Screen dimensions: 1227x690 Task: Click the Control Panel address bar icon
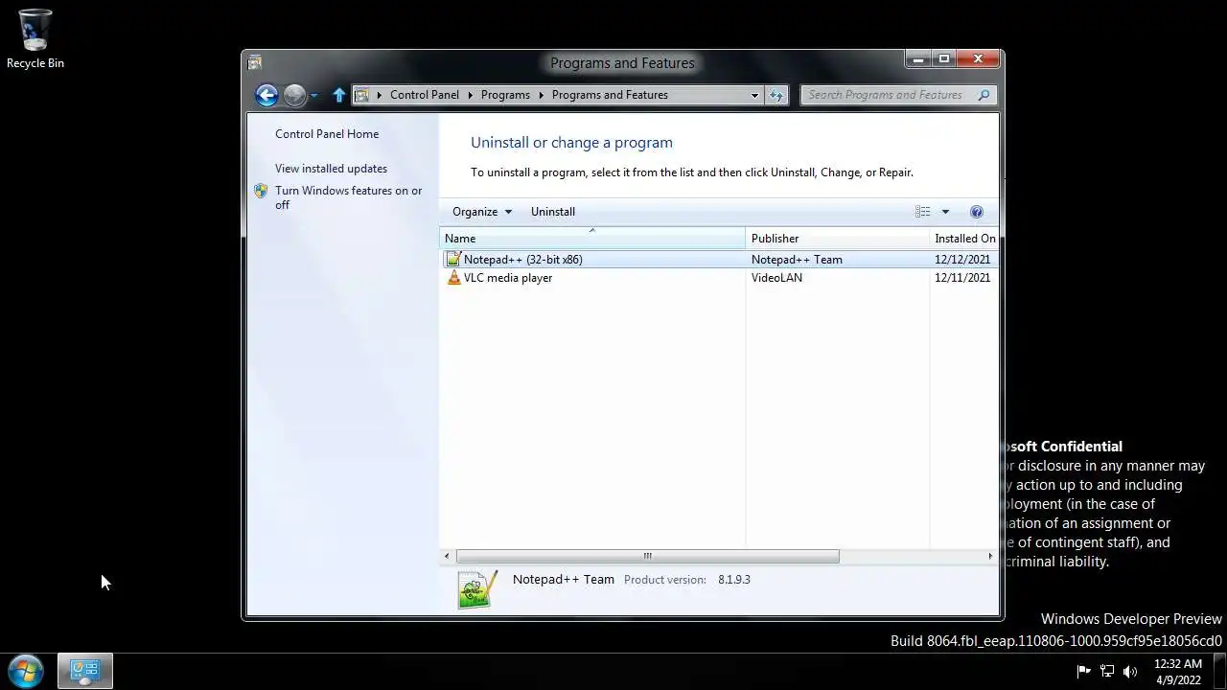click(362, 95)
